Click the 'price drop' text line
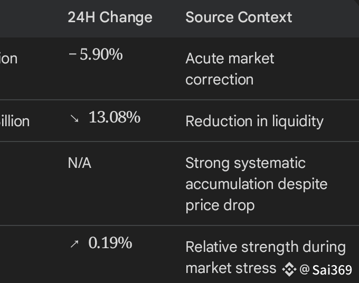Screen dimensions: 359x283 pyautogui.click(x=220, y=205)
